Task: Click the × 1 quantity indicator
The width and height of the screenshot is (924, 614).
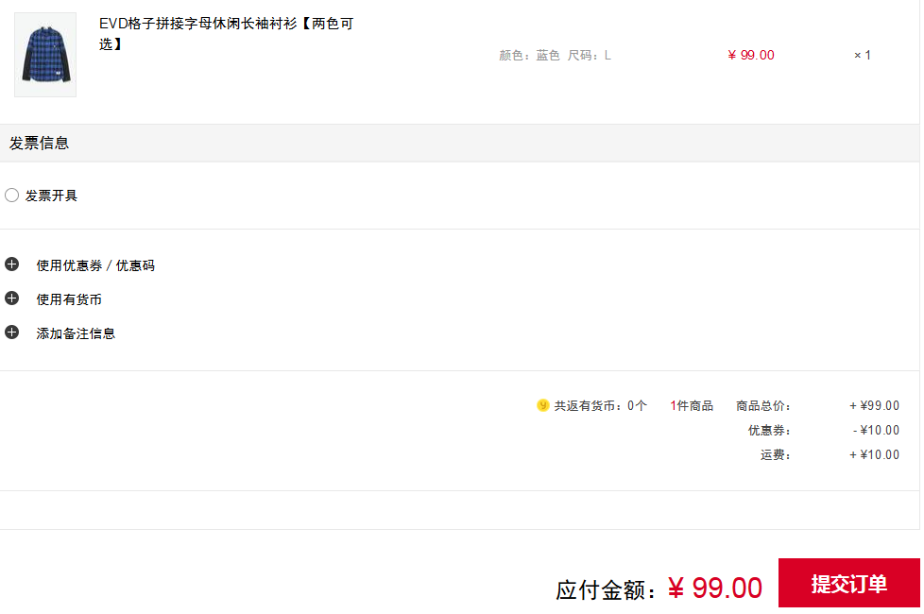Action: [863, 56]
